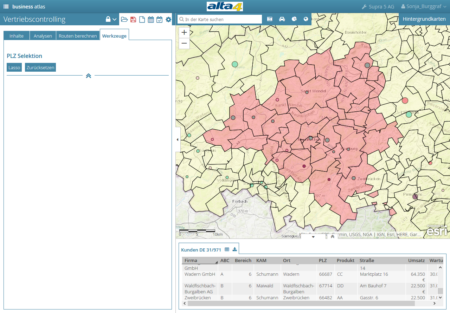Select the Waldfischbach-Burgalben AG row

point(309,289)
